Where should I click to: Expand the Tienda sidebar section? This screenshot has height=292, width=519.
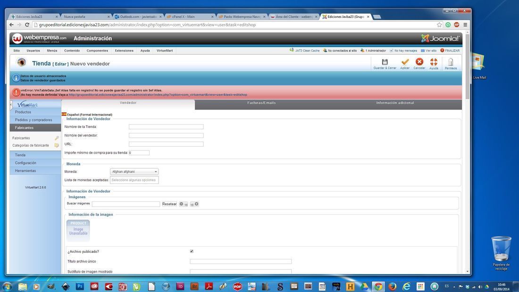coord(35,155)
